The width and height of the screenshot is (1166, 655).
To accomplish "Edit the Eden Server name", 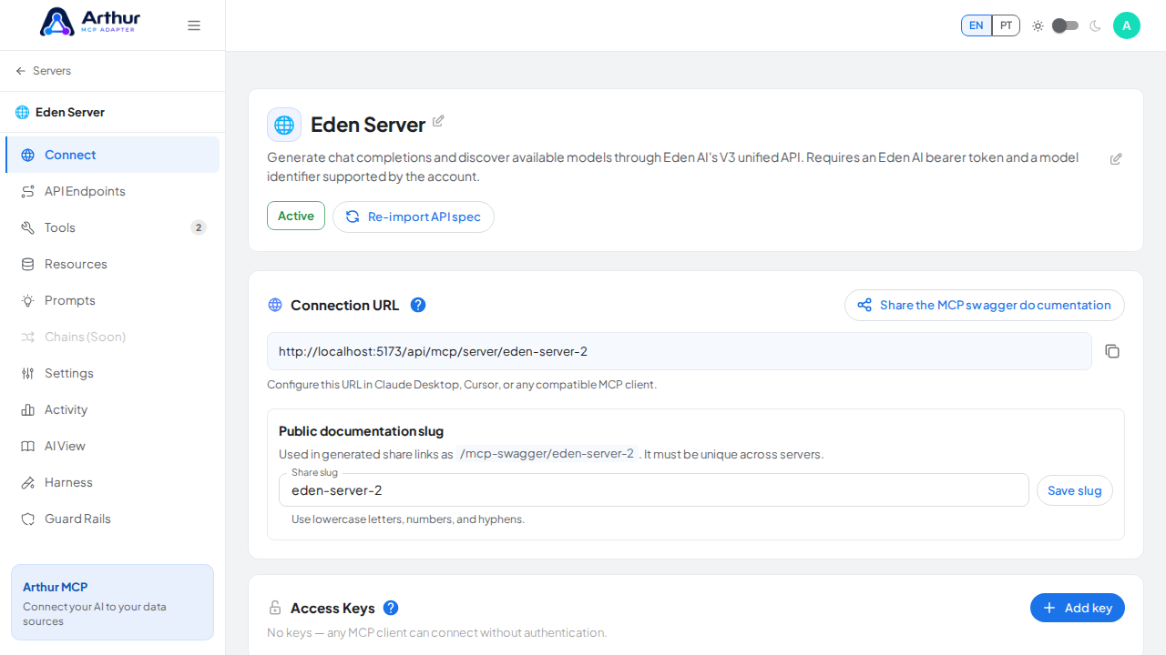I will click(438, 121).
